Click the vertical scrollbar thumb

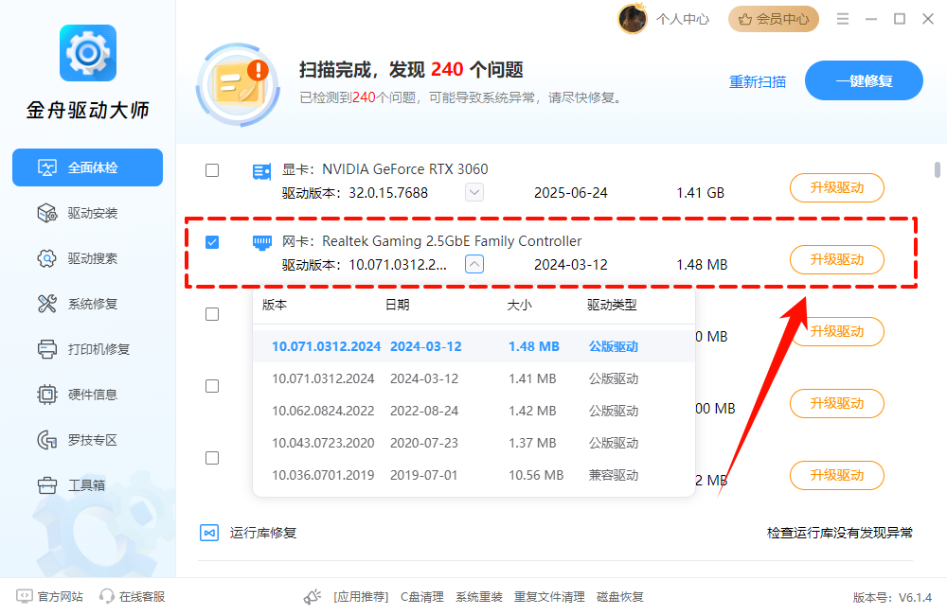point(938,169)
